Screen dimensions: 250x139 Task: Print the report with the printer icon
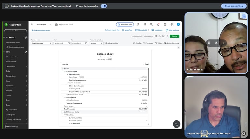click(160, 36)
